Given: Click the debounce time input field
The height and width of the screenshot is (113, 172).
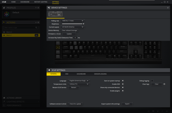Looking at the screenshot, I should pos(75,38).
